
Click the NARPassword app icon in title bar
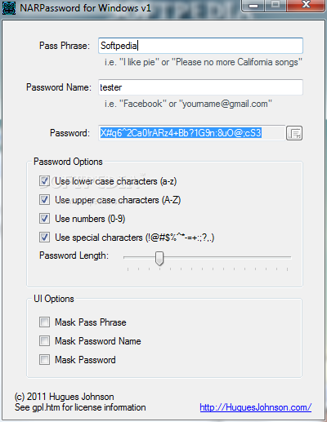point(9,8)
